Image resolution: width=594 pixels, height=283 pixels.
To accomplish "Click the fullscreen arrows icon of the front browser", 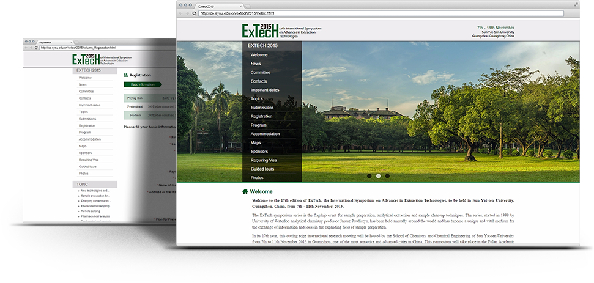I will (575, 5).
